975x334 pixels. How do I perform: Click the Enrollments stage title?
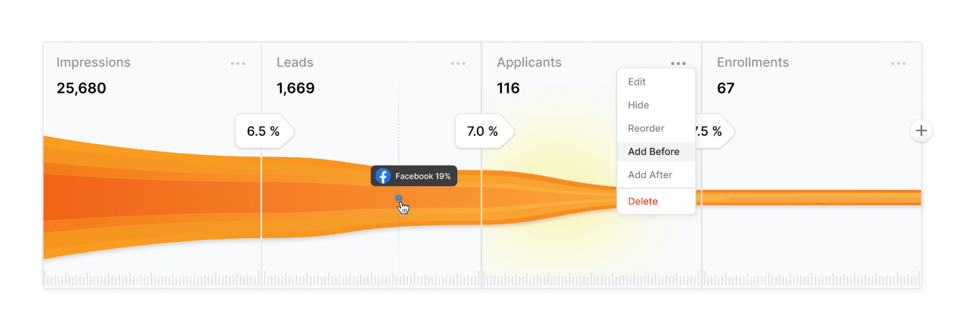click(x=753, y=62)
